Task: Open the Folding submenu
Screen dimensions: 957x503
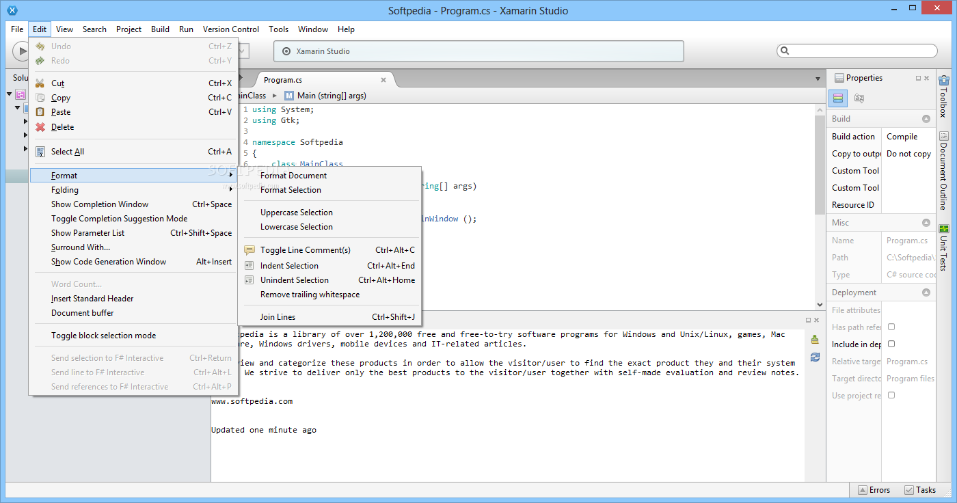Action: pos(133,190)
